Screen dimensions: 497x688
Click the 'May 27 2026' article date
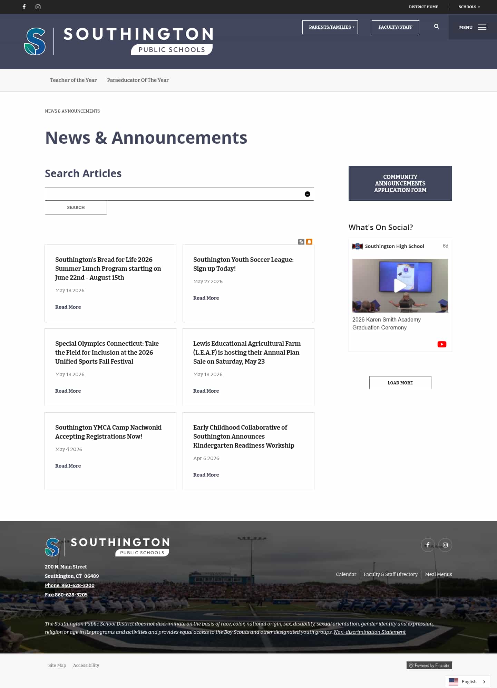pyautogui.click(x=208, y=281)
